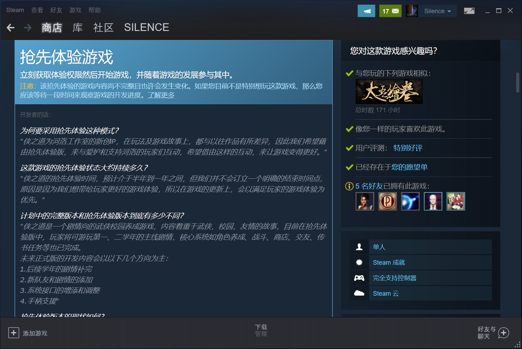Open friends and chat plus icon
This screenshot has width=522, height=349.
click(504, 333)
